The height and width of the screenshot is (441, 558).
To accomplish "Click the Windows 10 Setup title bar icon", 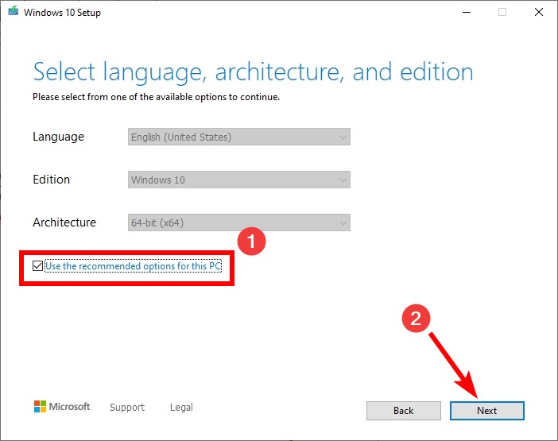I will point(14,11).
